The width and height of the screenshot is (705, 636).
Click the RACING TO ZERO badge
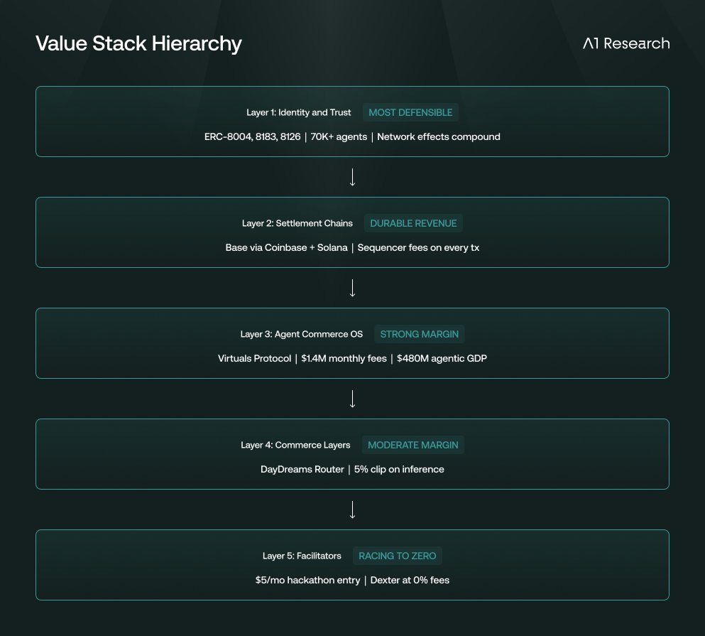click(398, 556)
